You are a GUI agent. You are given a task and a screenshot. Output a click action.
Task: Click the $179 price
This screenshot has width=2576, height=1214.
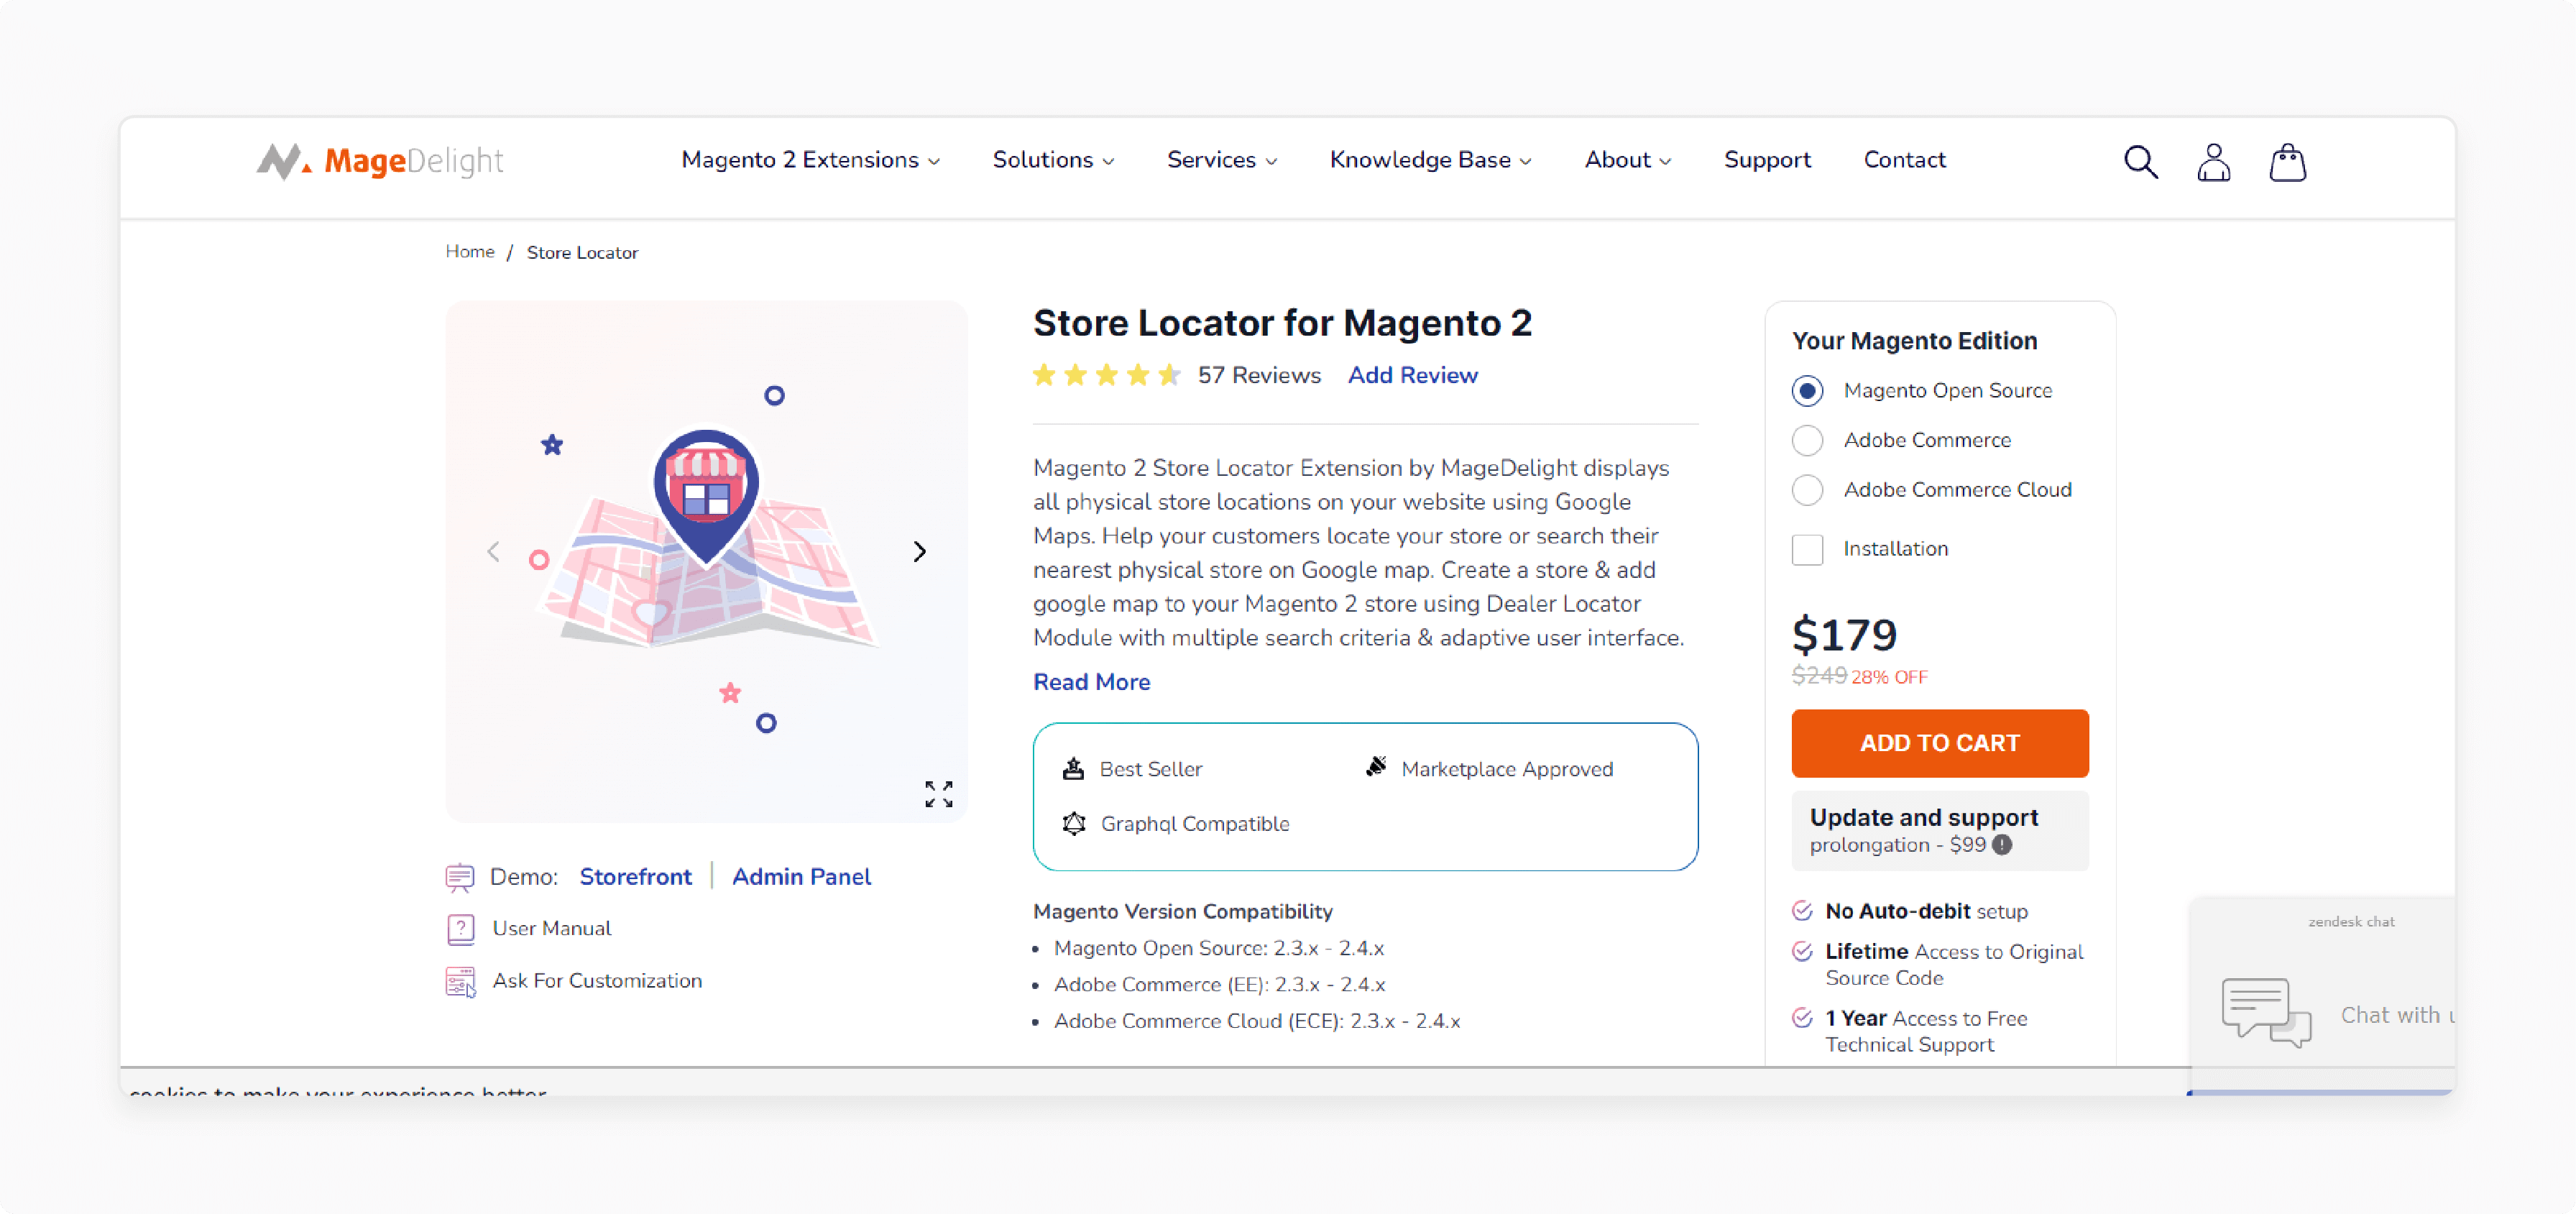(x=1844, y=635)
